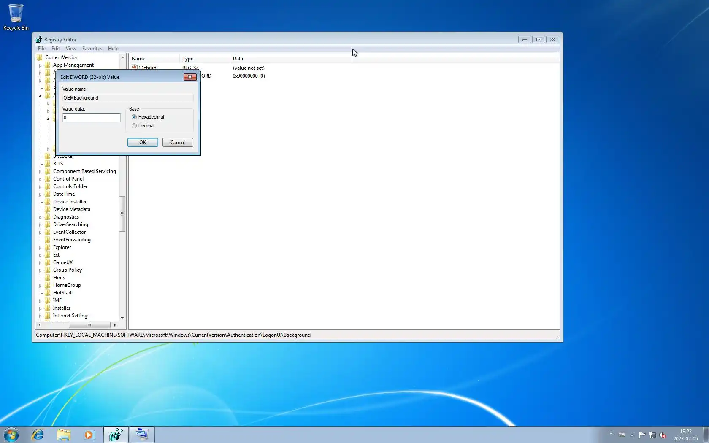Click the DateTime folder icon
The height and width of the screenshot is (443, 709).
(x=48, y=194)
